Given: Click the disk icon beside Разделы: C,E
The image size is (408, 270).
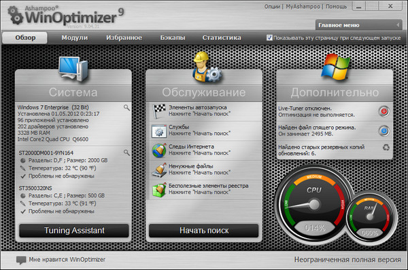Looking at the screenshot, I should point(23,196).
